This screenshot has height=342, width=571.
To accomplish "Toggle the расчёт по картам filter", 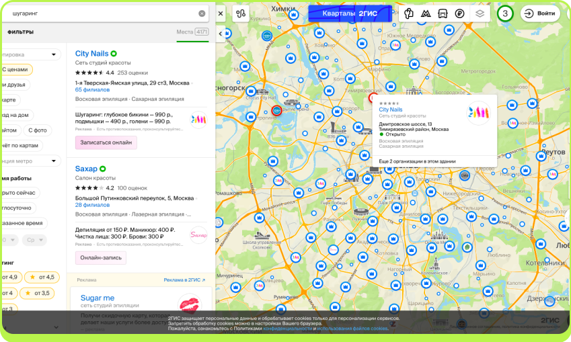I will [x=21, y=146].
